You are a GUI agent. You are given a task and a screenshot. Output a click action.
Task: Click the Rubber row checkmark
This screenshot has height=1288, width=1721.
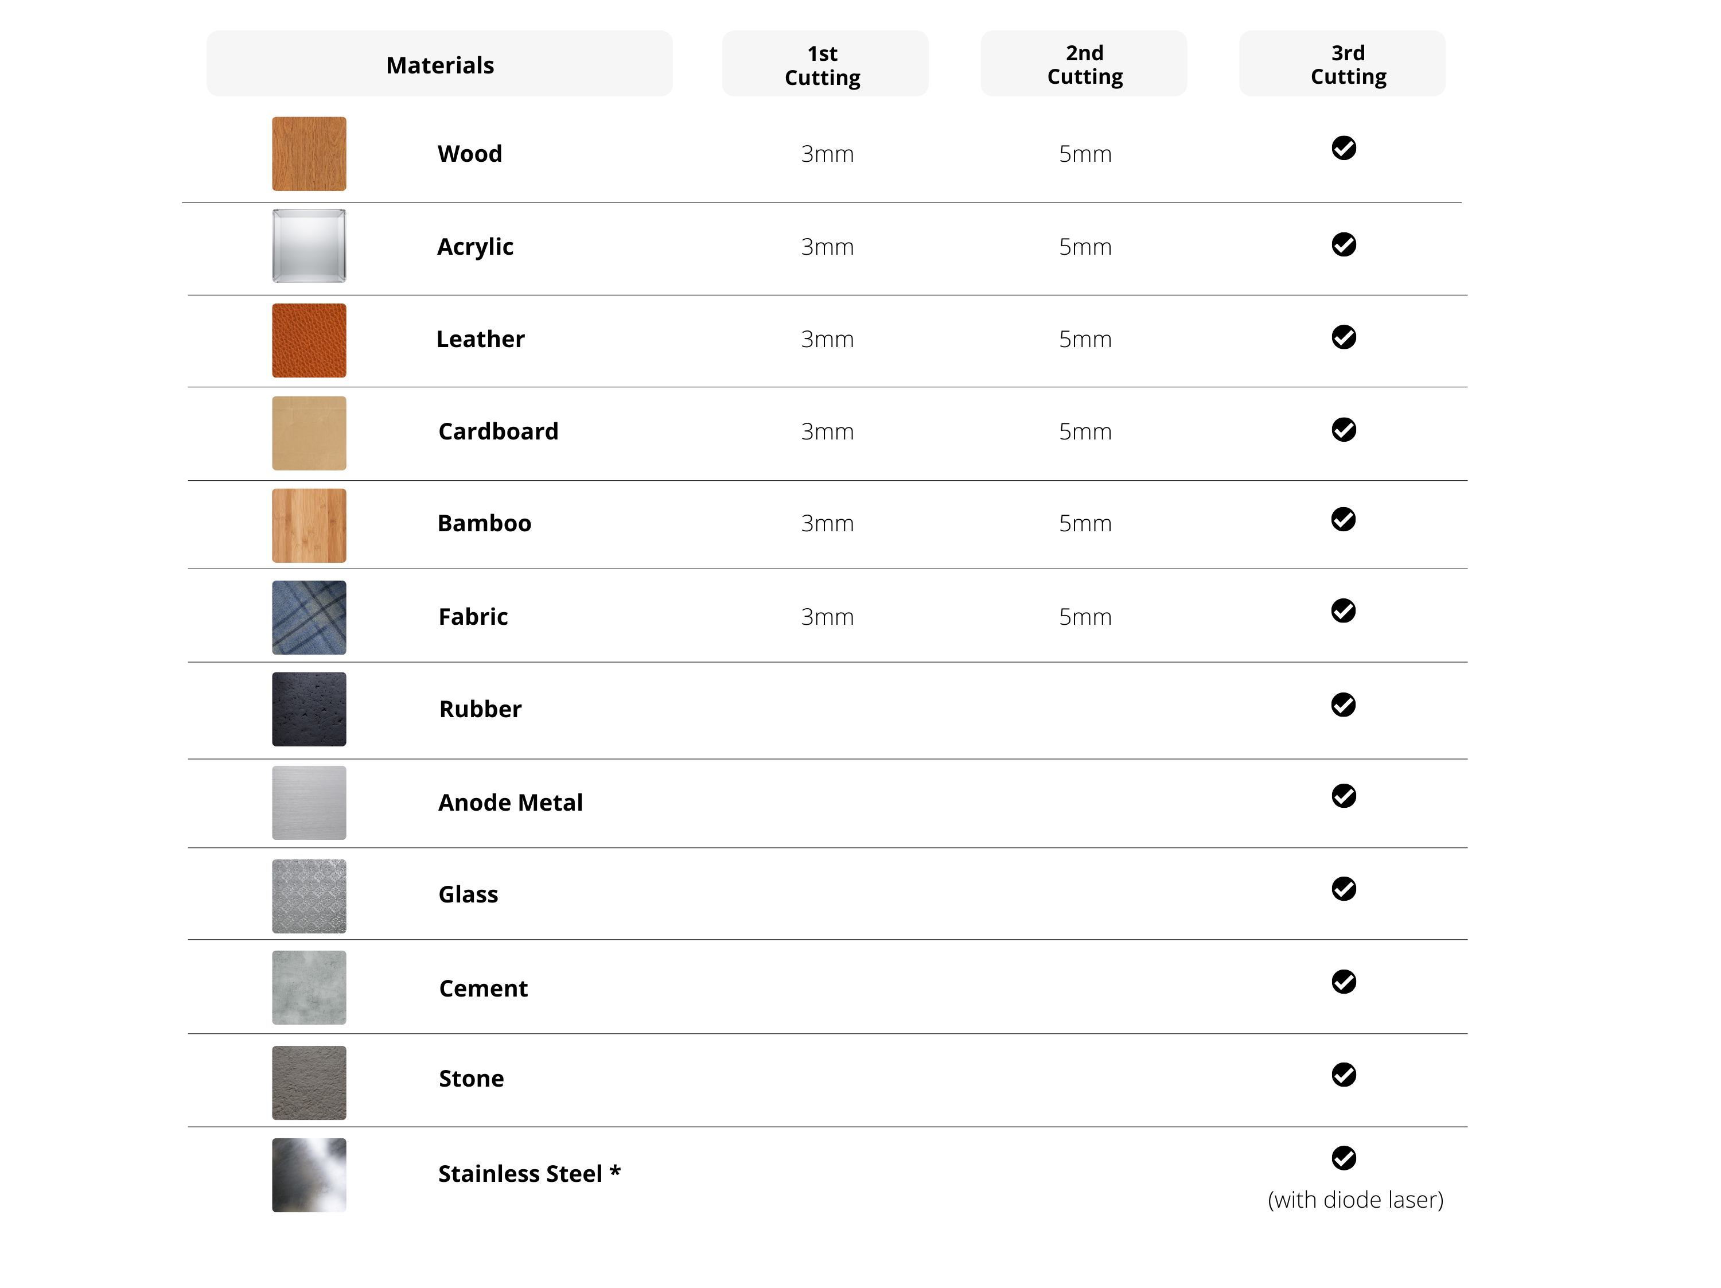1343,705
